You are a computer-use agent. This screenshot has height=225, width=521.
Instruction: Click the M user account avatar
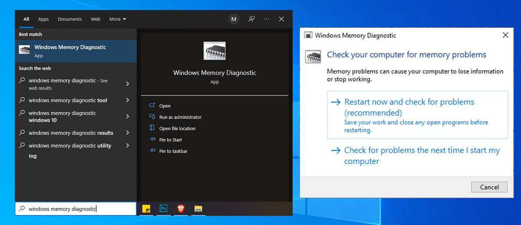click(234, 19)
